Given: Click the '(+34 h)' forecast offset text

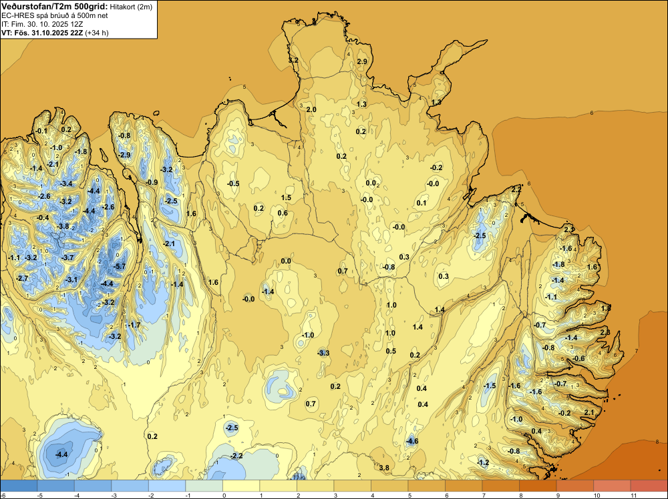Looking at the screenshot, I should [x=97, y=32].
